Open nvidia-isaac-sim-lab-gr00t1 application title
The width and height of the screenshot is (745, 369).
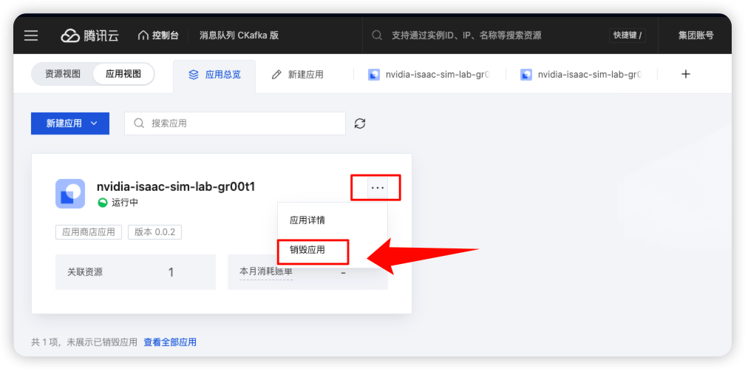(176, 187)
